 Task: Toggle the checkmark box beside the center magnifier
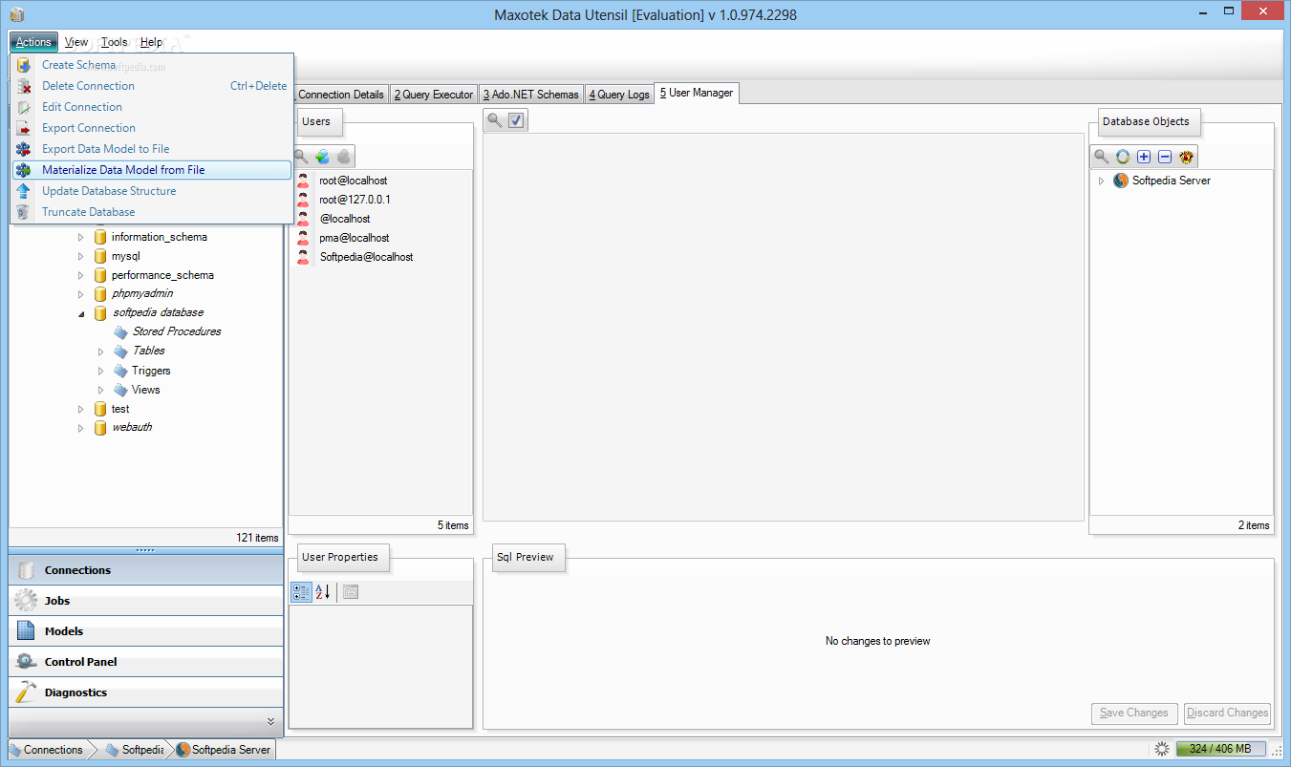[x=517, y=120]
